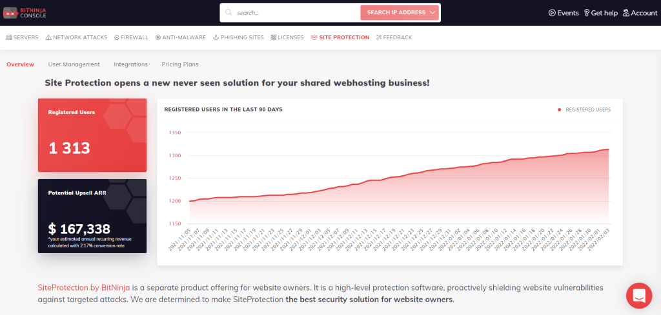The height and width of the screenshot is (315, 661).
Task: Open Anti-Malware section
Action: pos(181,37)
